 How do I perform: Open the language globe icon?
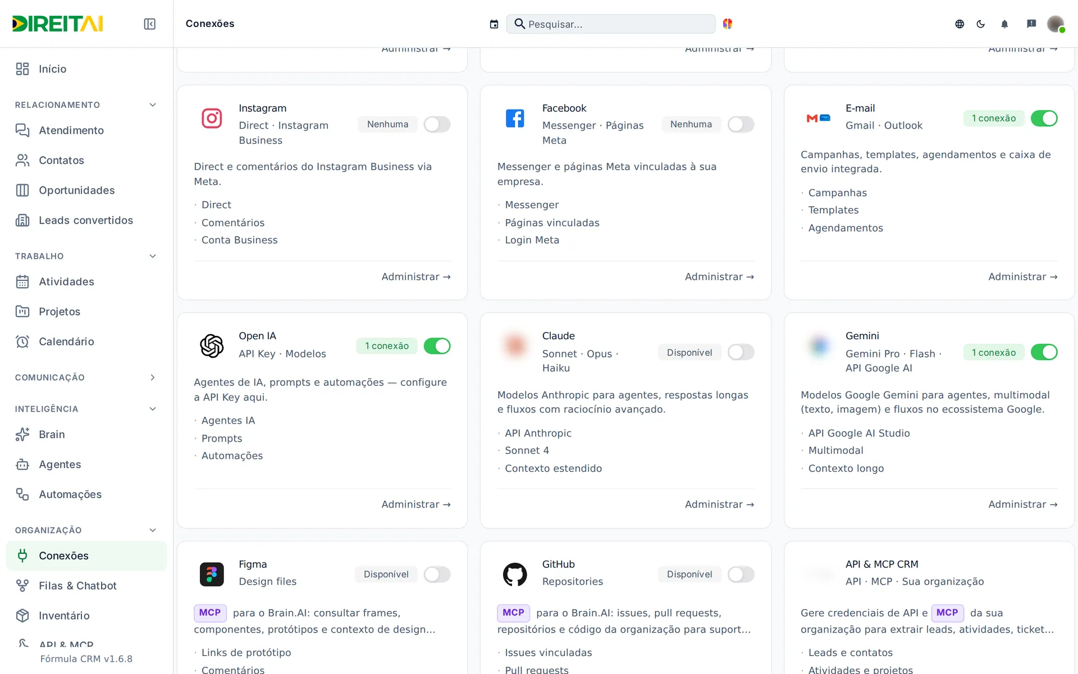pos(960,24)
